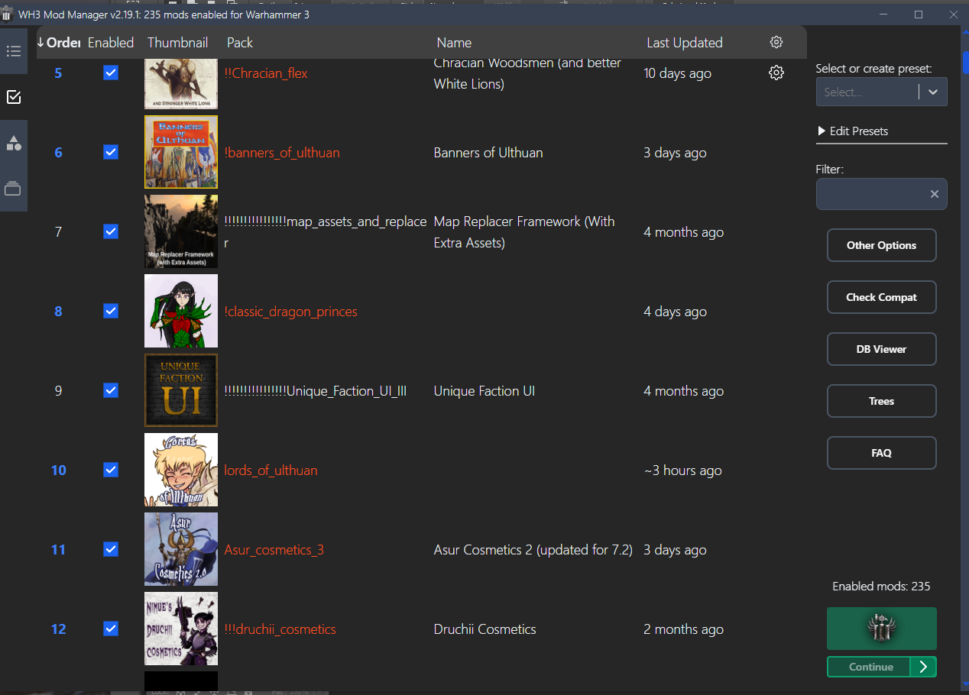Click the Unique_Faction_UI_III pack name
The width and height of the screenshot is (969, 695).
click(x=315, y=391)
